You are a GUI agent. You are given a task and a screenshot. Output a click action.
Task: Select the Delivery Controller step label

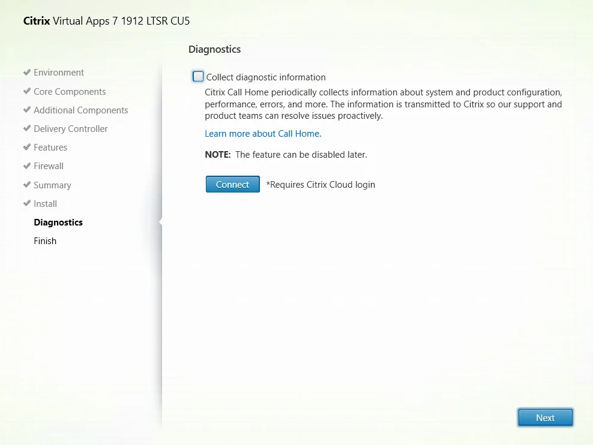tap(71, 129)
